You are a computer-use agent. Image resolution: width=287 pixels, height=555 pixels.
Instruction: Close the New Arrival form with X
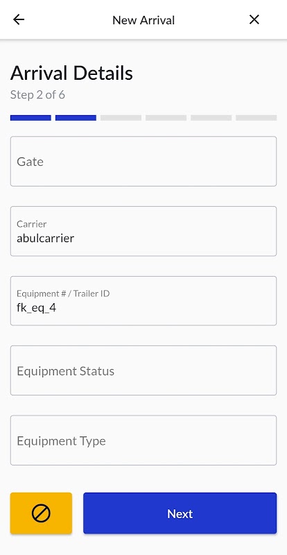pyautogui.click(x=254, y=19)
